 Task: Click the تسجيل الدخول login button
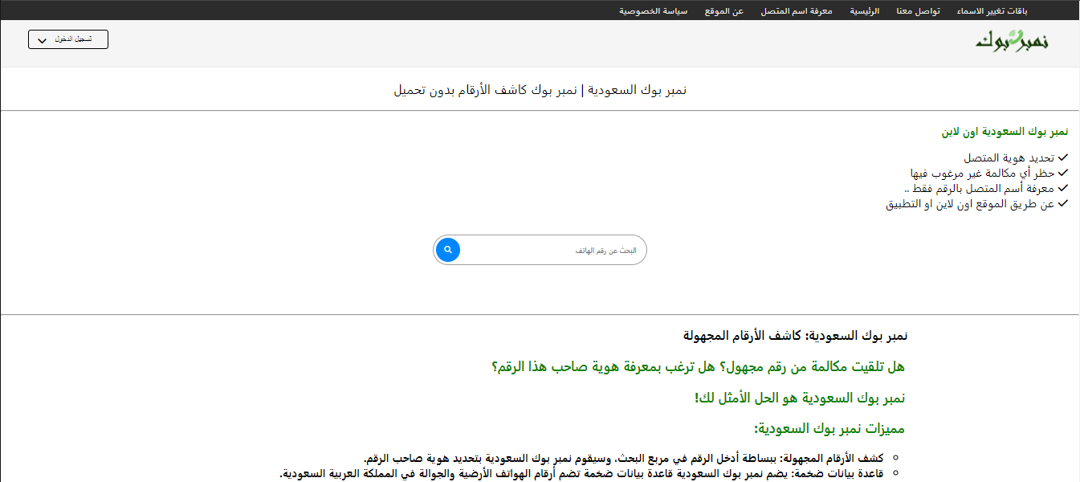point(68,39)
